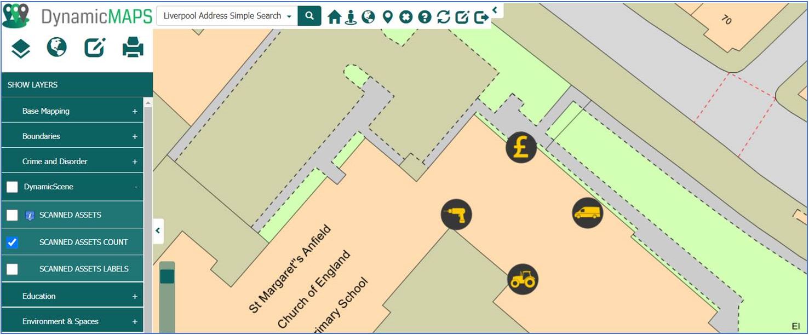Click the pound sign map marker
Image resolution: width=809 pixels, height=335 pixels.
pos(521,147)
